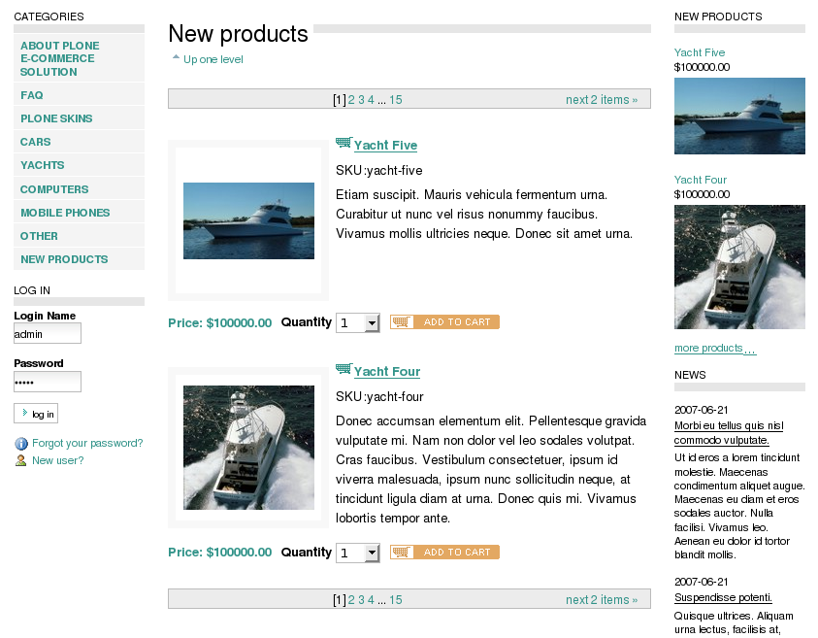Select the Computers category
818x638 pixels.
[x=54, y=189]
